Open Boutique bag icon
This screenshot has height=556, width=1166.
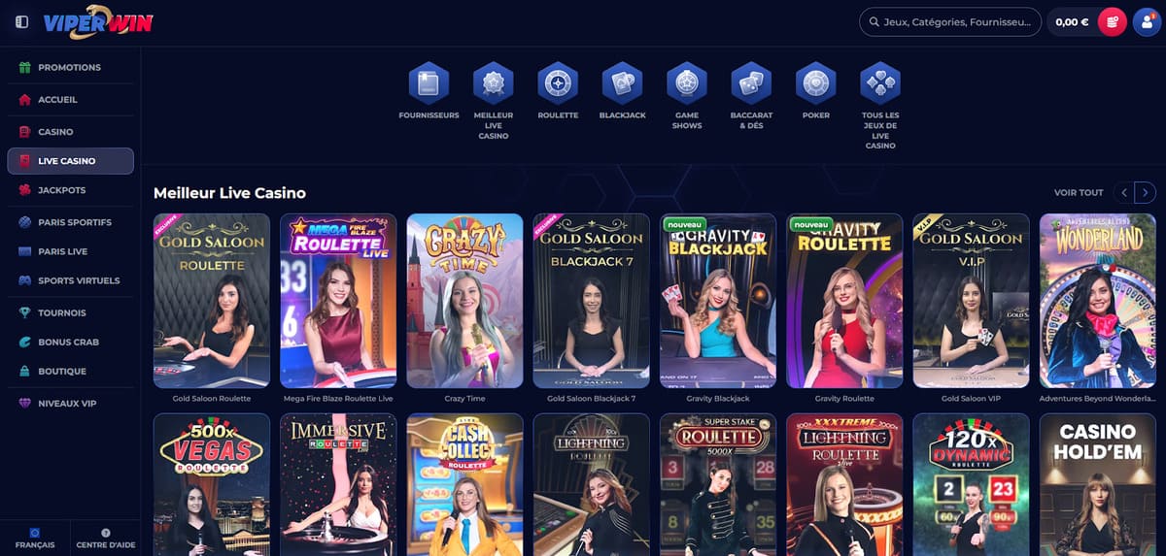click(25, 372)
